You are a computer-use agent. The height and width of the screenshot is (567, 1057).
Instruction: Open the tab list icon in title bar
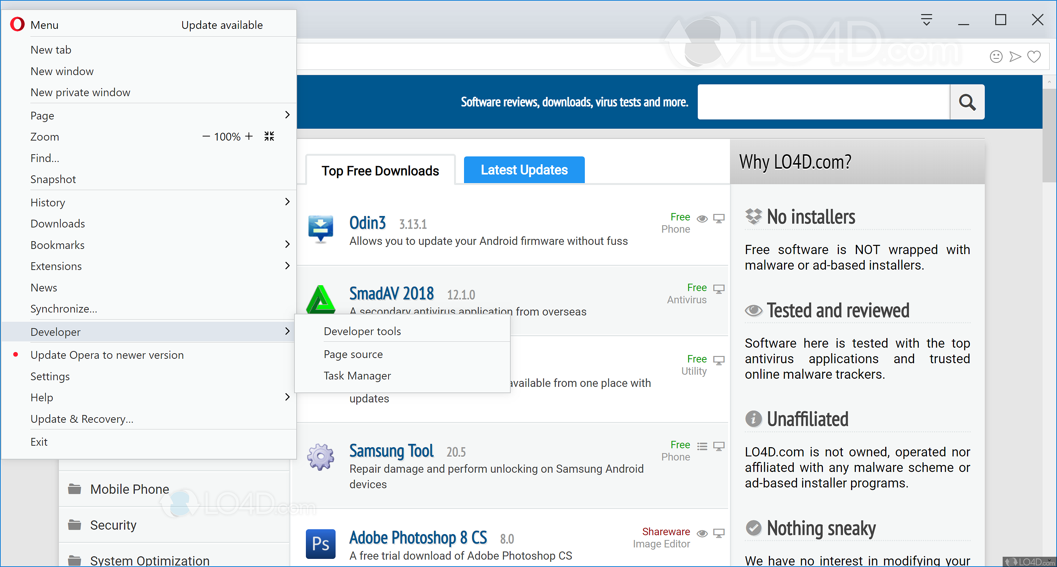(x=926, y=20)
